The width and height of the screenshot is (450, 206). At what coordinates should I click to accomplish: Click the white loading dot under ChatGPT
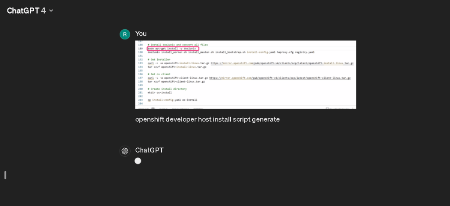(x=138, y=161)
